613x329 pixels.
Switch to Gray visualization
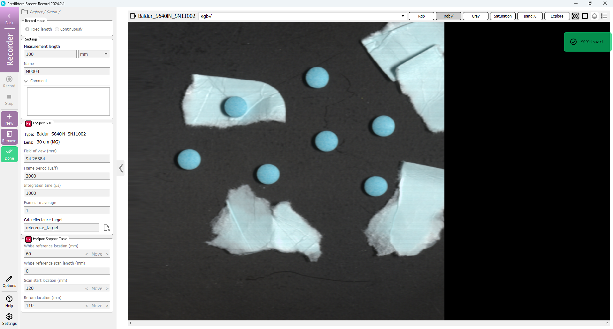pos(475,16)
